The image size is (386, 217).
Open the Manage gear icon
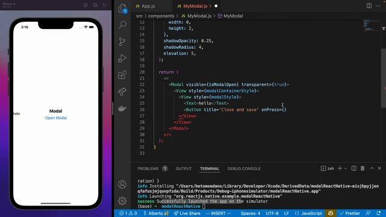[122, 201]
